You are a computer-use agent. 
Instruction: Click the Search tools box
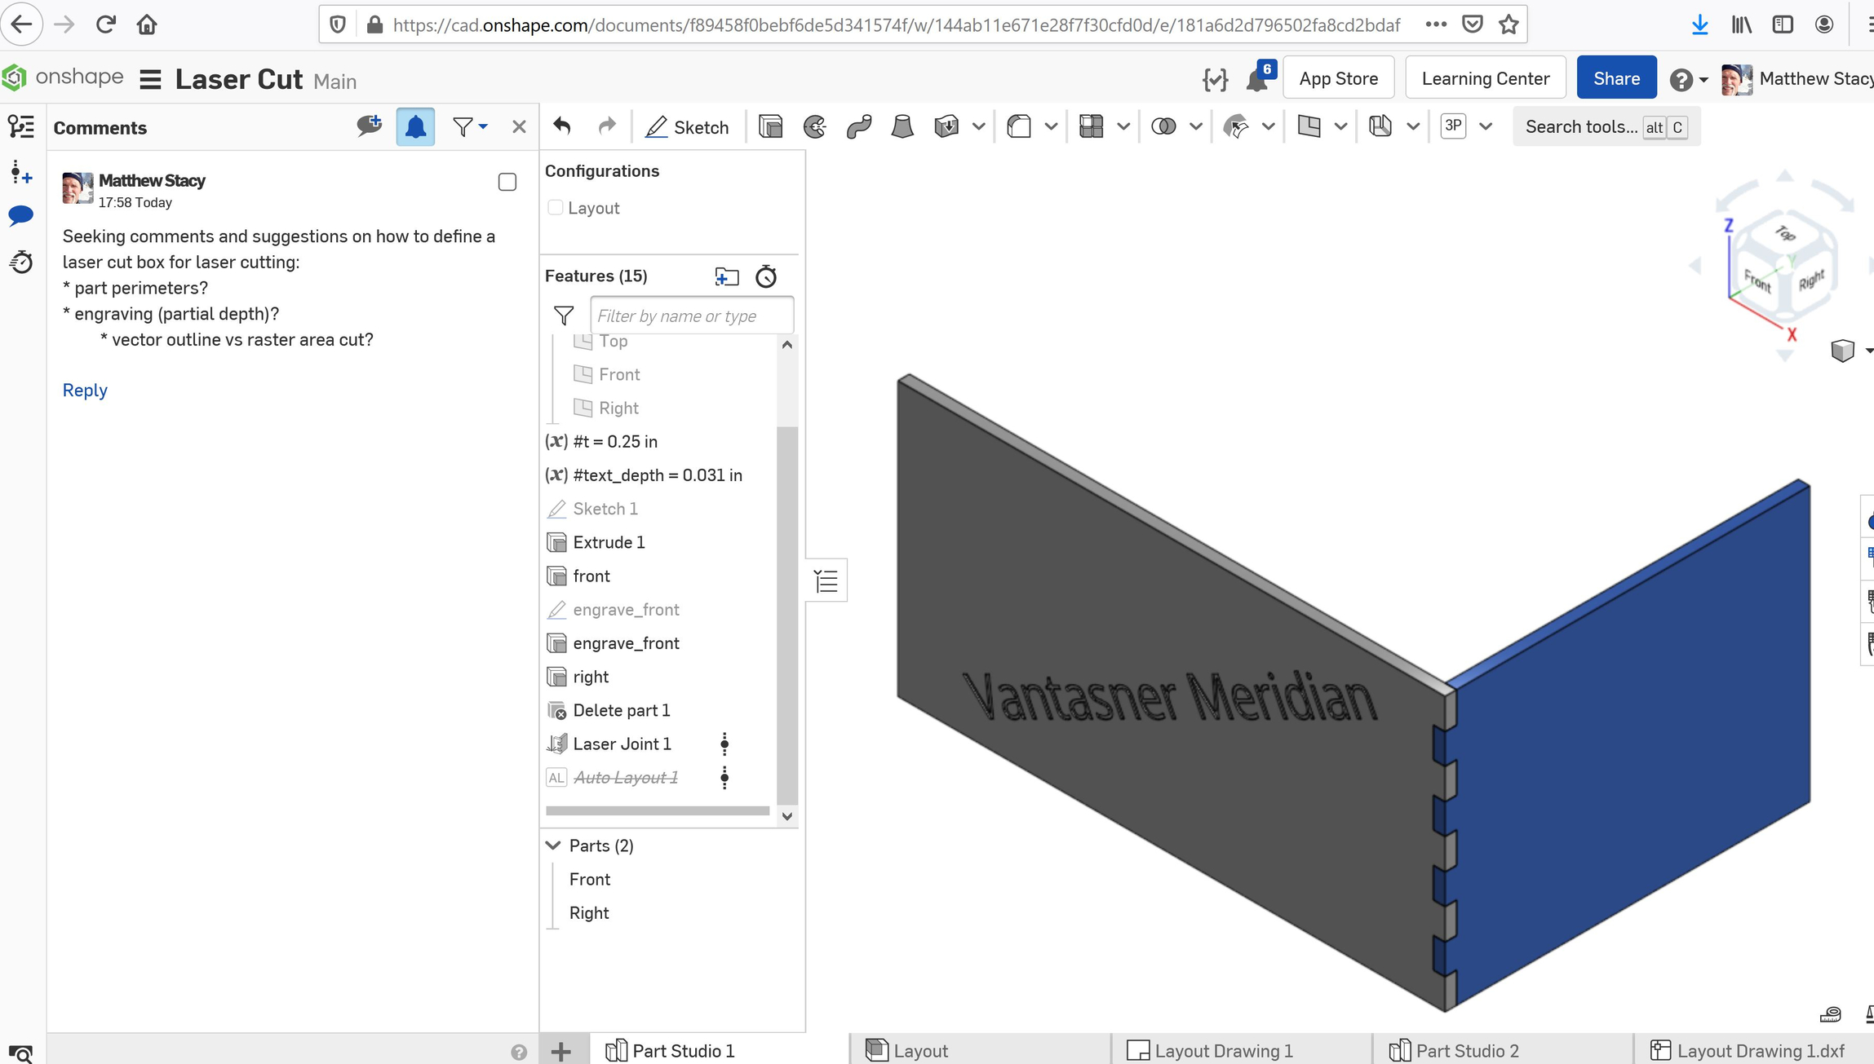1606,127
